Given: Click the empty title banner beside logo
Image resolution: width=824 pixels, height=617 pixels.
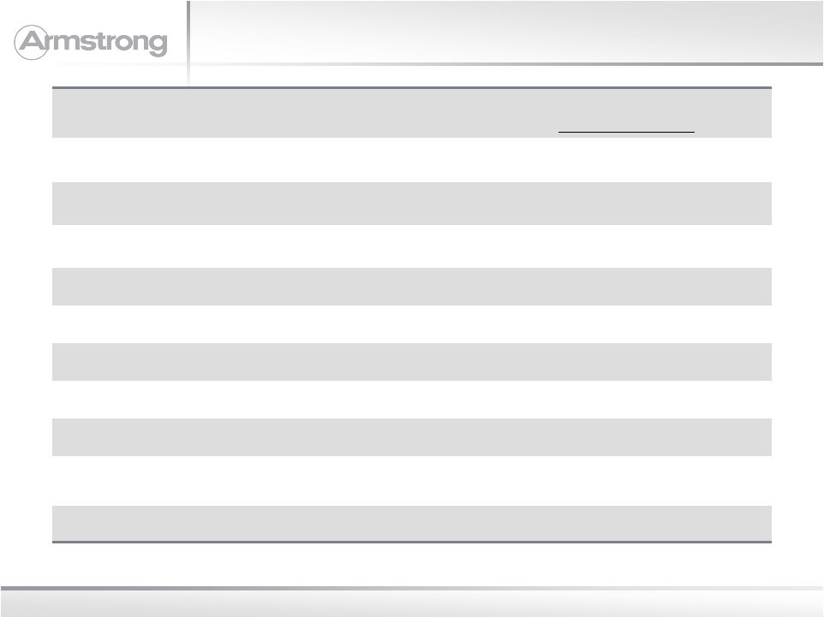Looking at the screenshot, I should pos(506,32).
